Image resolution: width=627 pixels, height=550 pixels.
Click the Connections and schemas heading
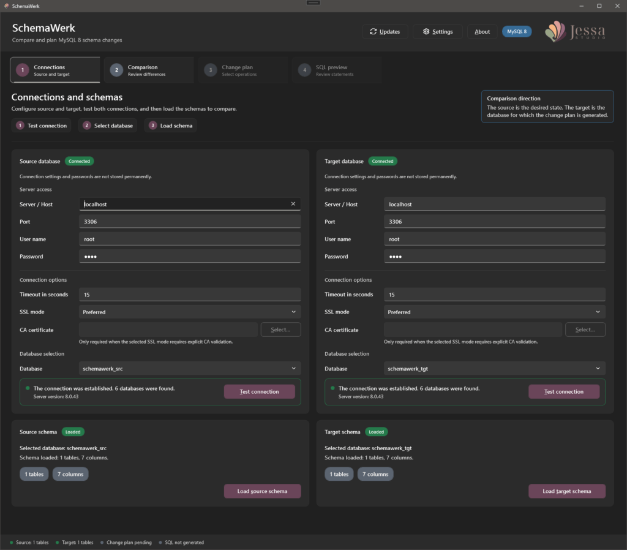coord(67,97)
